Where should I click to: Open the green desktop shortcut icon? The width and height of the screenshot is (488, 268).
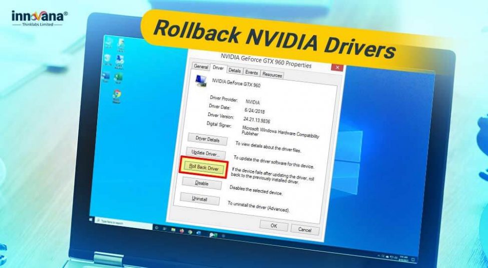tap(118, 77)
